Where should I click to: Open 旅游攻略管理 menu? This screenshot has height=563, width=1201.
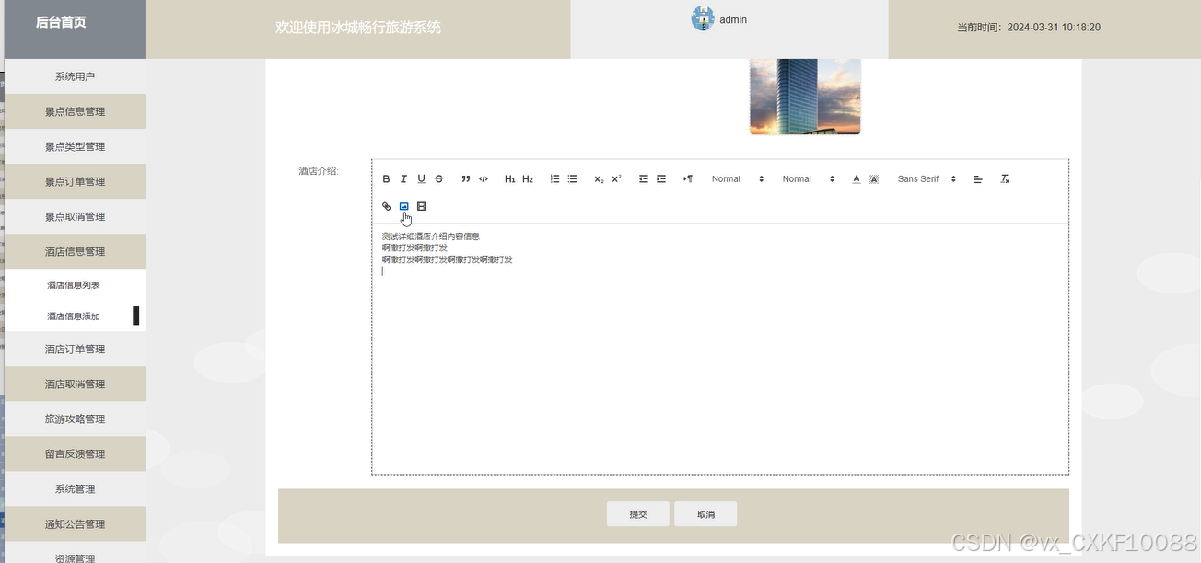pos(75,419)
